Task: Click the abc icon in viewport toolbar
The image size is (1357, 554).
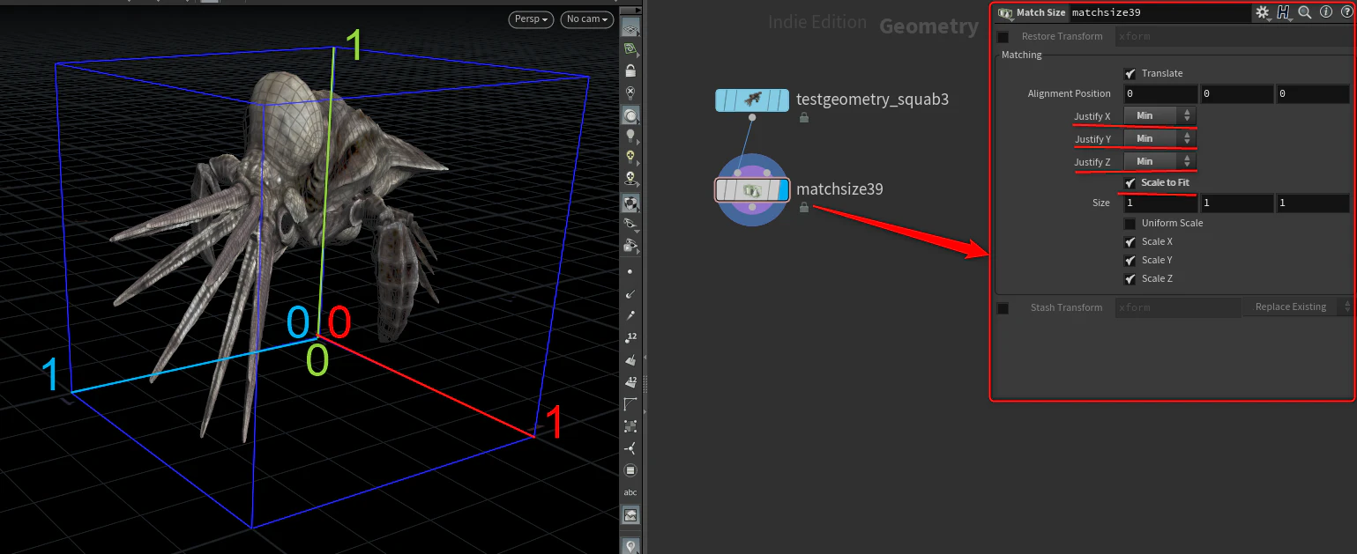Action: (630, 492)
